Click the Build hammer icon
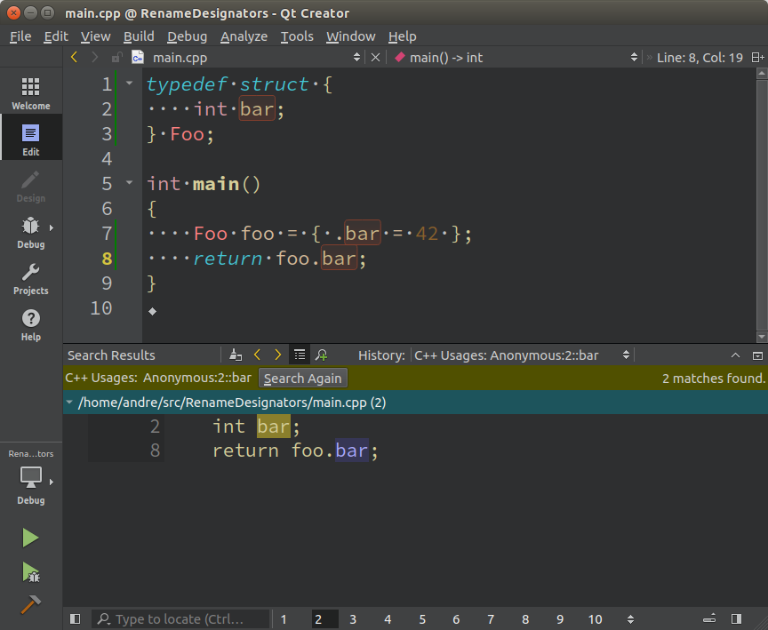The height and width of the screenshot is (630, 768). (x=30, y=604)
